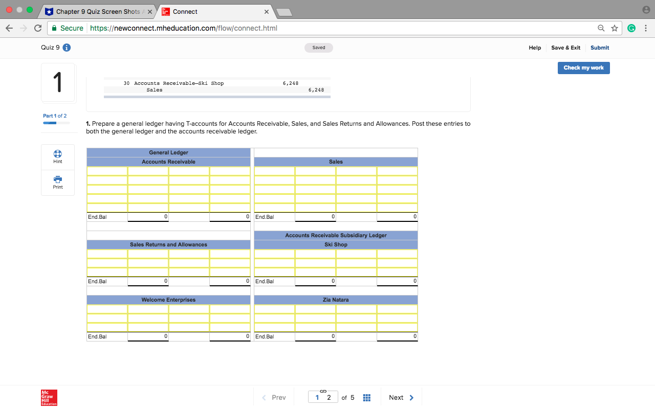Open the question grid navigator icon

366,398
